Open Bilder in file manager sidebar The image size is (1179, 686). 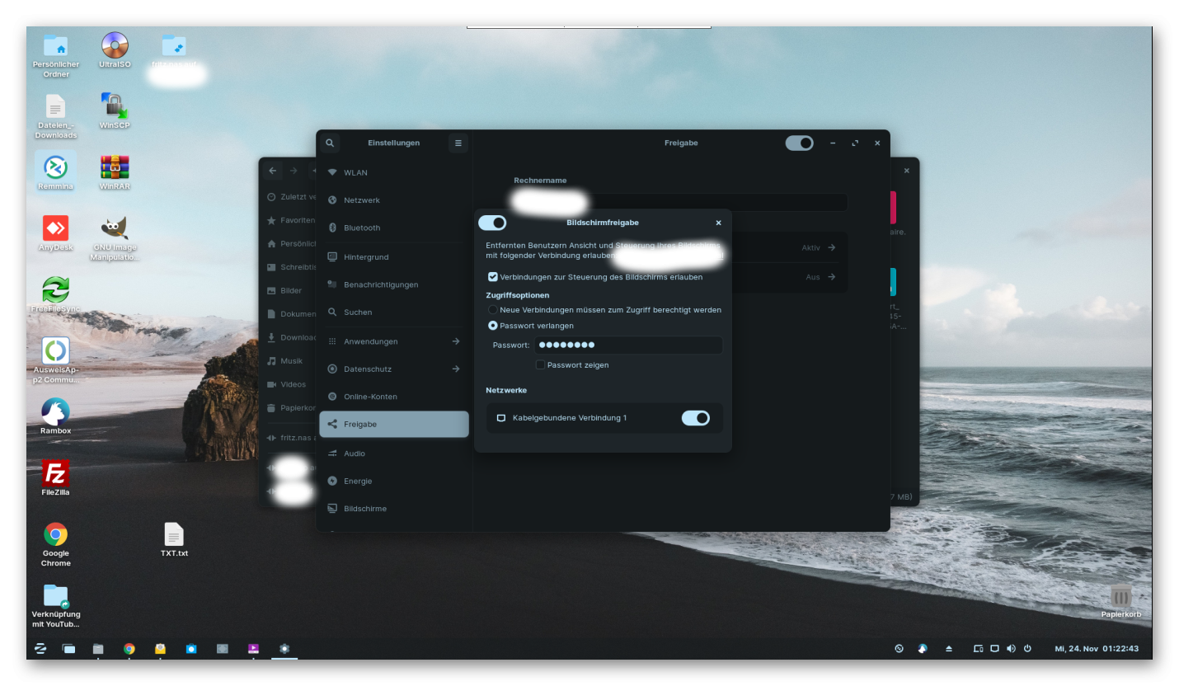[289, 290]
